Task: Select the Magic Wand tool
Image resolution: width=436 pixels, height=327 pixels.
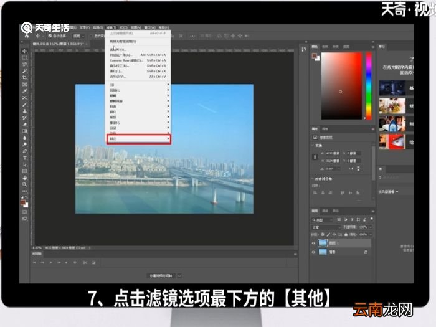Action: coord(24,71)
